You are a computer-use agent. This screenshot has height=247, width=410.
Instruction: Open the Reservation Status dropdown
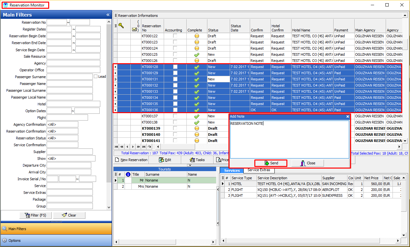click(62, 138)
